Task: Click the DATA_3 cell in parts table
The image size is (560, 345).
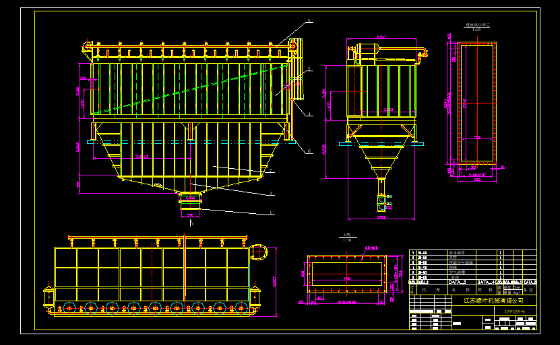Action: pyautogui.click(x=457, y=282)
